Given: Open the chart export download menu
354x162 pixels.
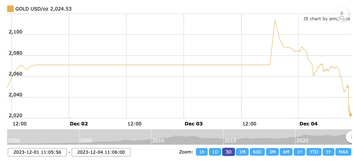Looking at the screenshot, I should [x=342, y=14].
